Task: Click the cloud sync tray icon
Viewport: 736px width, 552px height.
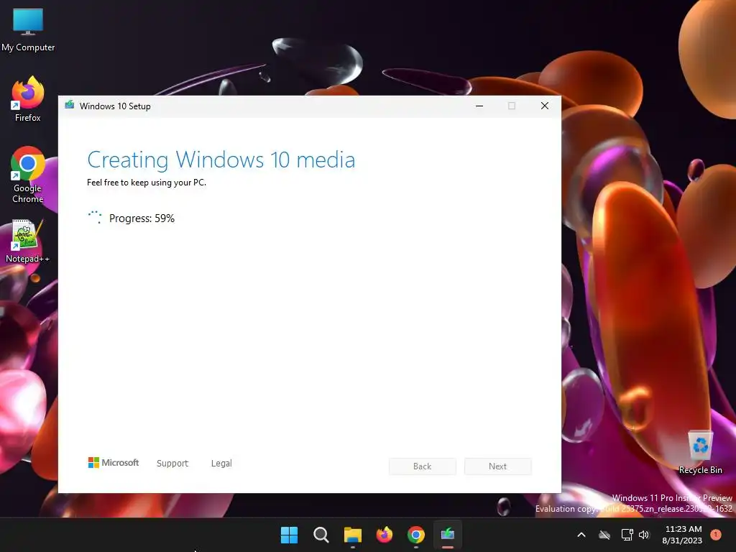Action: click(x=604, y=535)
